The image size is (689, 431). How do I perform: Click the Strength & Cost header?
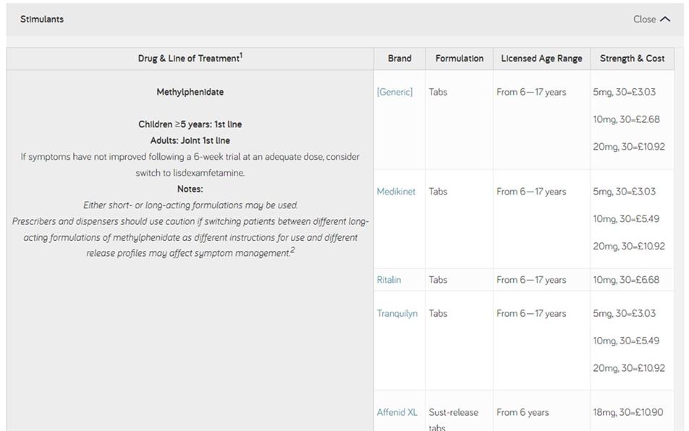click(632, 58)
